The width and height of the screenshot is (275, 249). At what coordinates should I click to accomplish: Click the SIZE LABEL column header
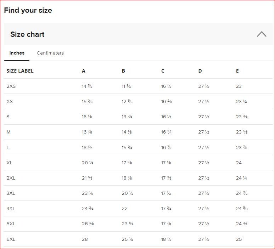(20, 71)
